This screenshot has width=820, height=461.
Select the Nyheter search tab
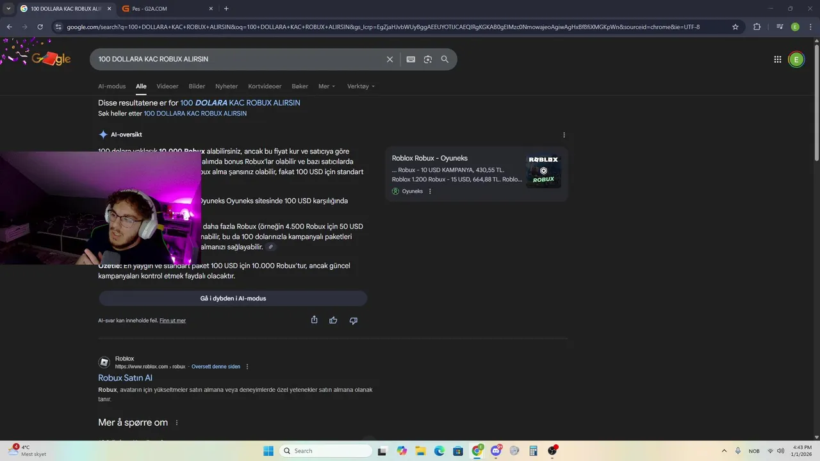point(226,86)
